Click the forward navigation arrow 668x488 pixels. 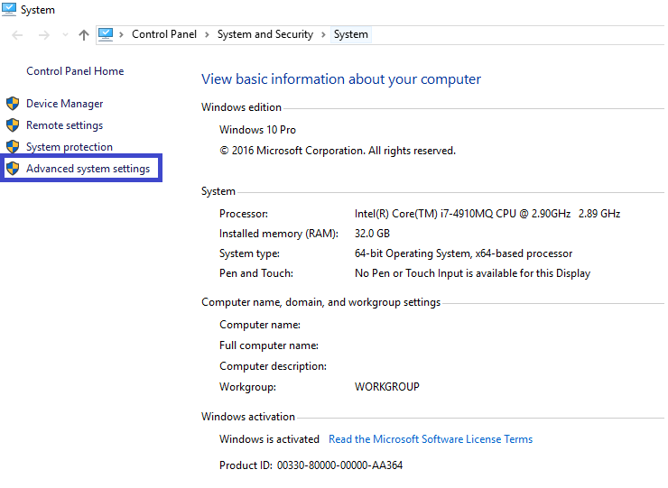(x=42, y=35)
